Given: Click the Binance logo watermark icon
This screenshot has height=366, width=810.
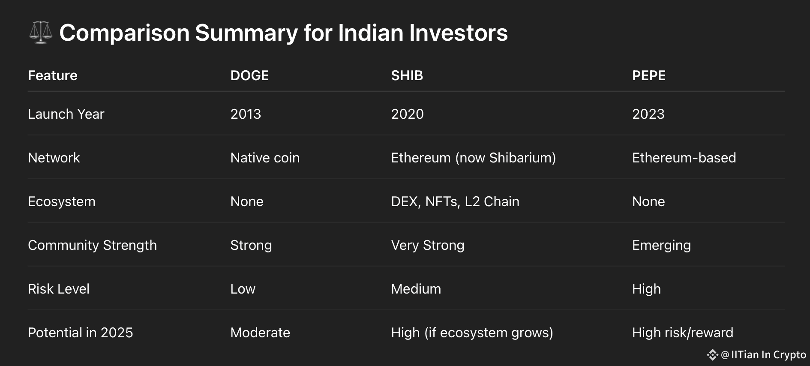Looking at the screenshot, I should coord(712,355).
